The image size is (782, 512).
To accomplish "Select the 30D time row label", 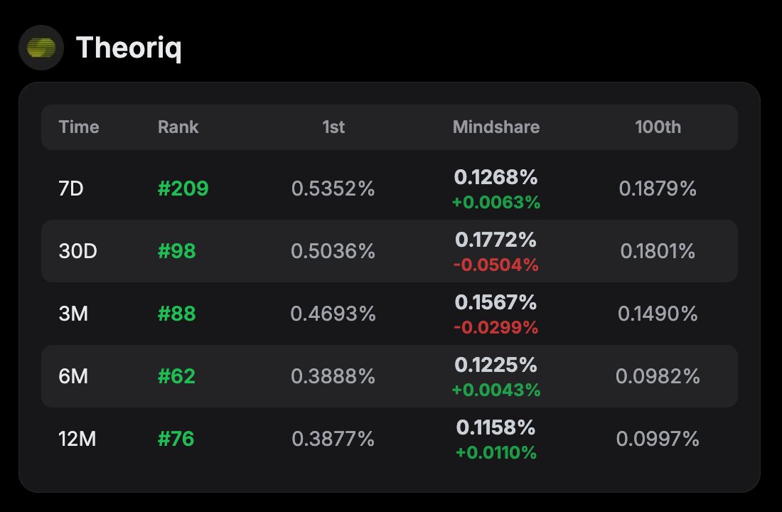I will (77, 251).
